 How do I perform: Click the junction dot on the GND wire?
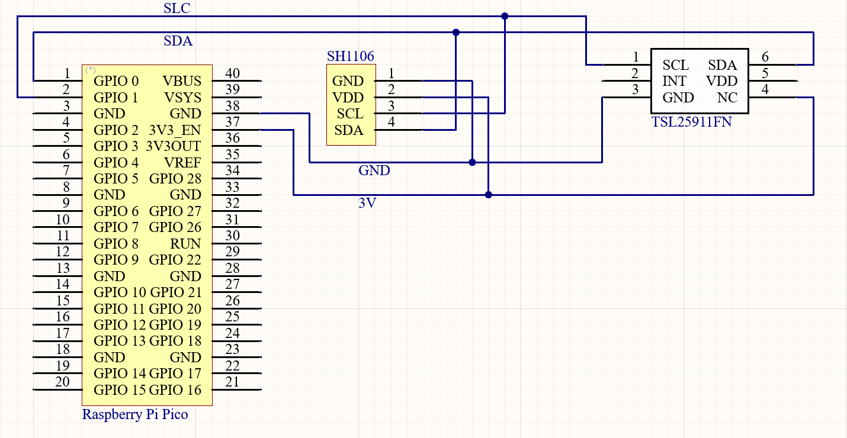472,162
